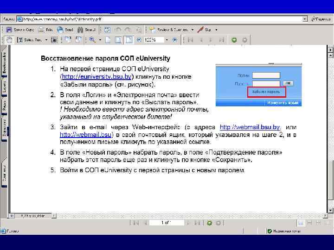Open the Select Text tool dropdown arrow
The height and width of the screenshot is (250, 334).
[x=46, y=40]
